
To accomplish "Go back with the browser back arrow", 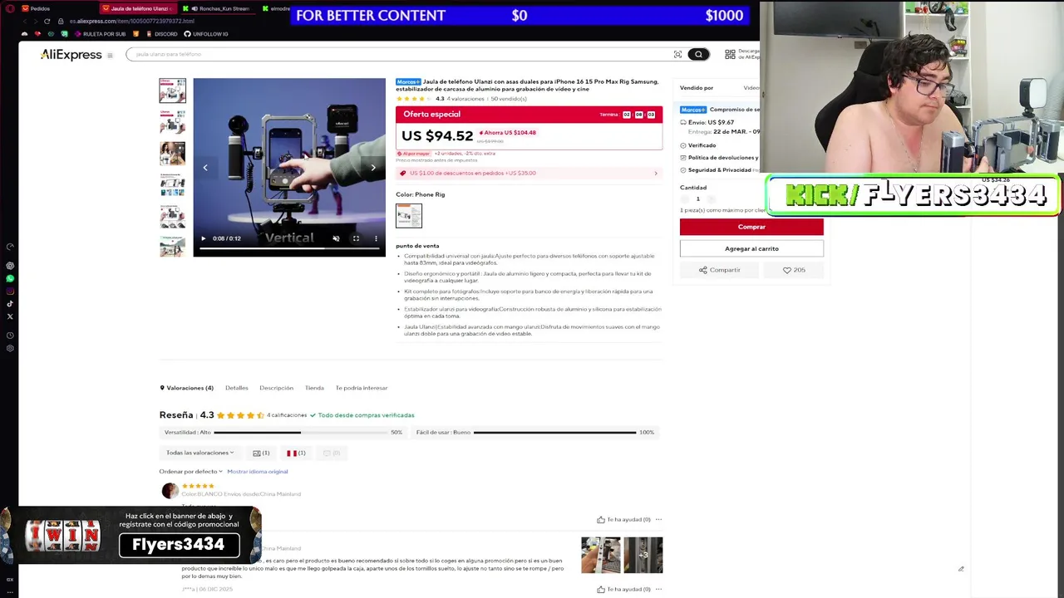I will (23, 21).
